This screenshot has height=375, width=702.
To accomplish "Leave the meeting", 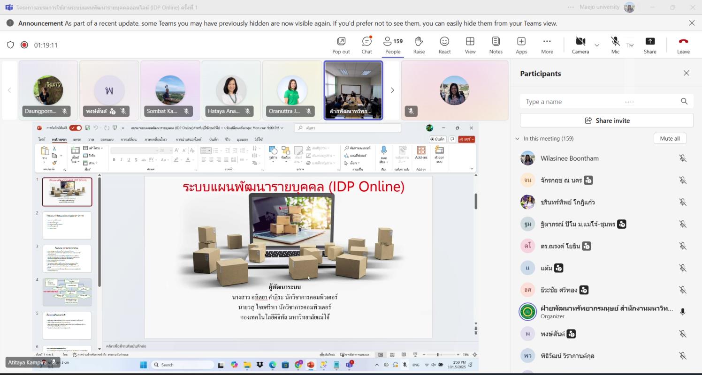I will [x=683, y=45].
